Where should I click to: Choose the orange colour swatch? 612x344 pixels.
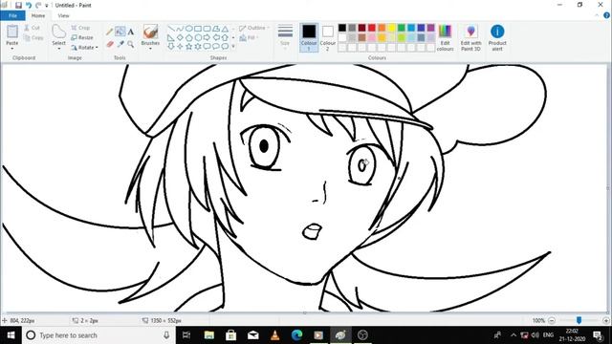coord(382,28)
